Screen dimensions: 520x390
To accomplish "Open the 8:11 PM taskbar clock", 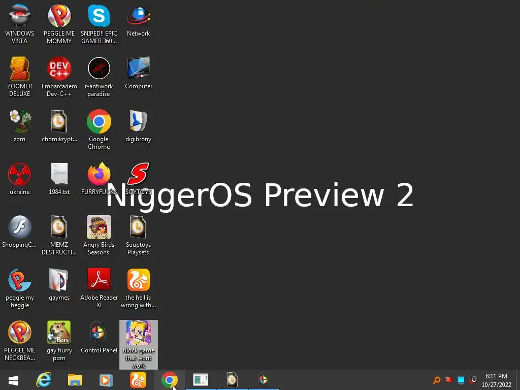I will click(x=497, y=380).
